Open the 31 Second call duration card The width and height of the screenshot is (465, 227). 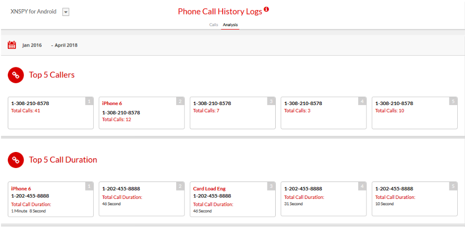coord(323,199)
